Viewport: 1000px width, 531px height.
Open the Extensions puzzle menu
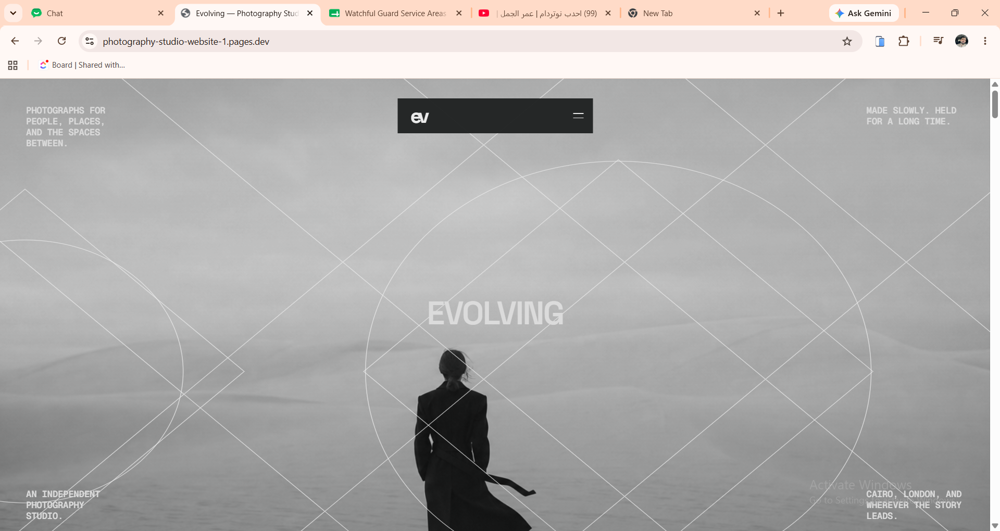(904, 41)
